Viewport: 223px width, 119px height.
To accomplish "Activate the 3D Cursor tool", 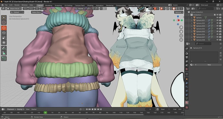I will point(4,22).
